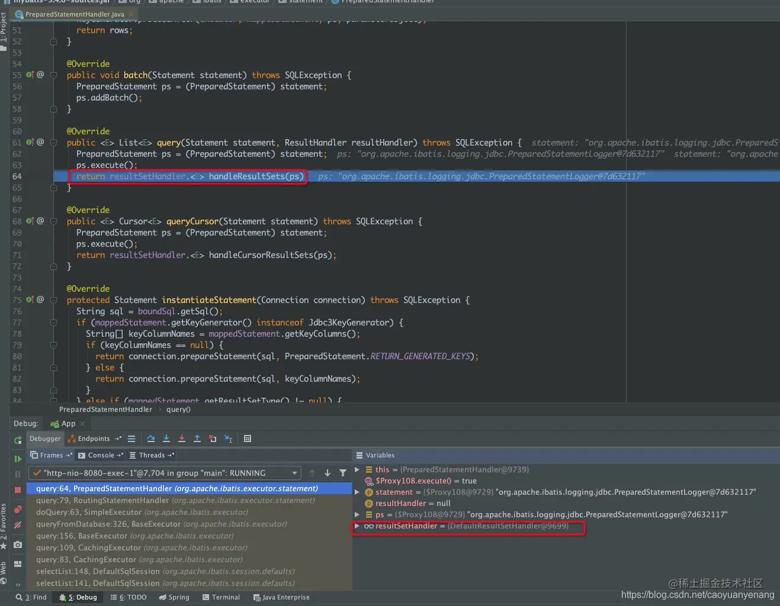Click override gutter icon on line 55

[30, 75]
